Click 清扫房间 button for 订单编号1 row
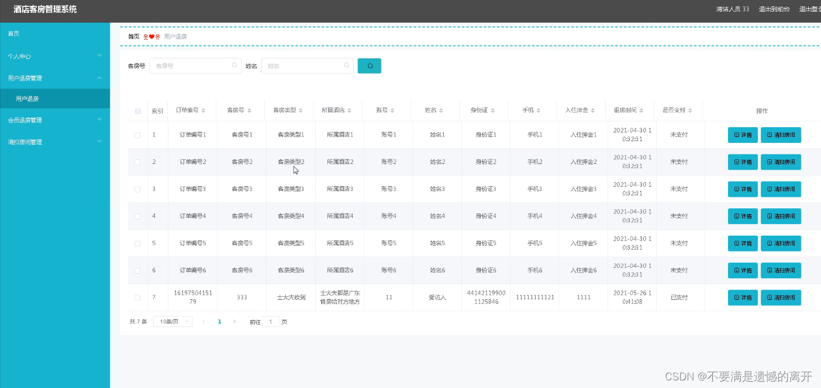This screenshot has height=388, width=821. tap(781, 135)
